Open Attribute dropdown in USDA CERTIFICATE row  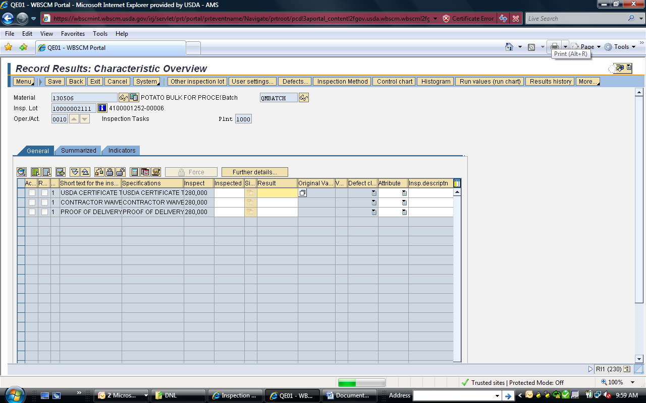pos(404,193)
